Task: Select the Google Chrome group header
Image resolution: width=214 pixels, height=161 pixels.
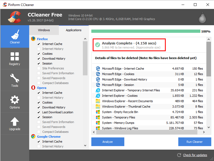Action: 49,137
